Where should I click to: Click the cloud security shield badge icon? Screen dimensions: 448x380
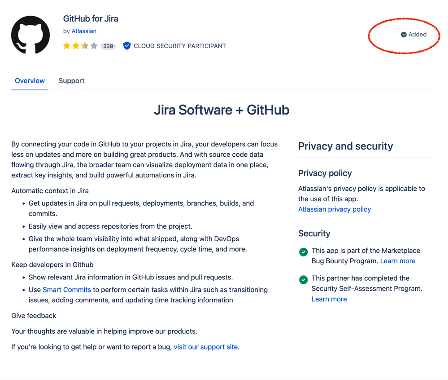coord(127,46)
